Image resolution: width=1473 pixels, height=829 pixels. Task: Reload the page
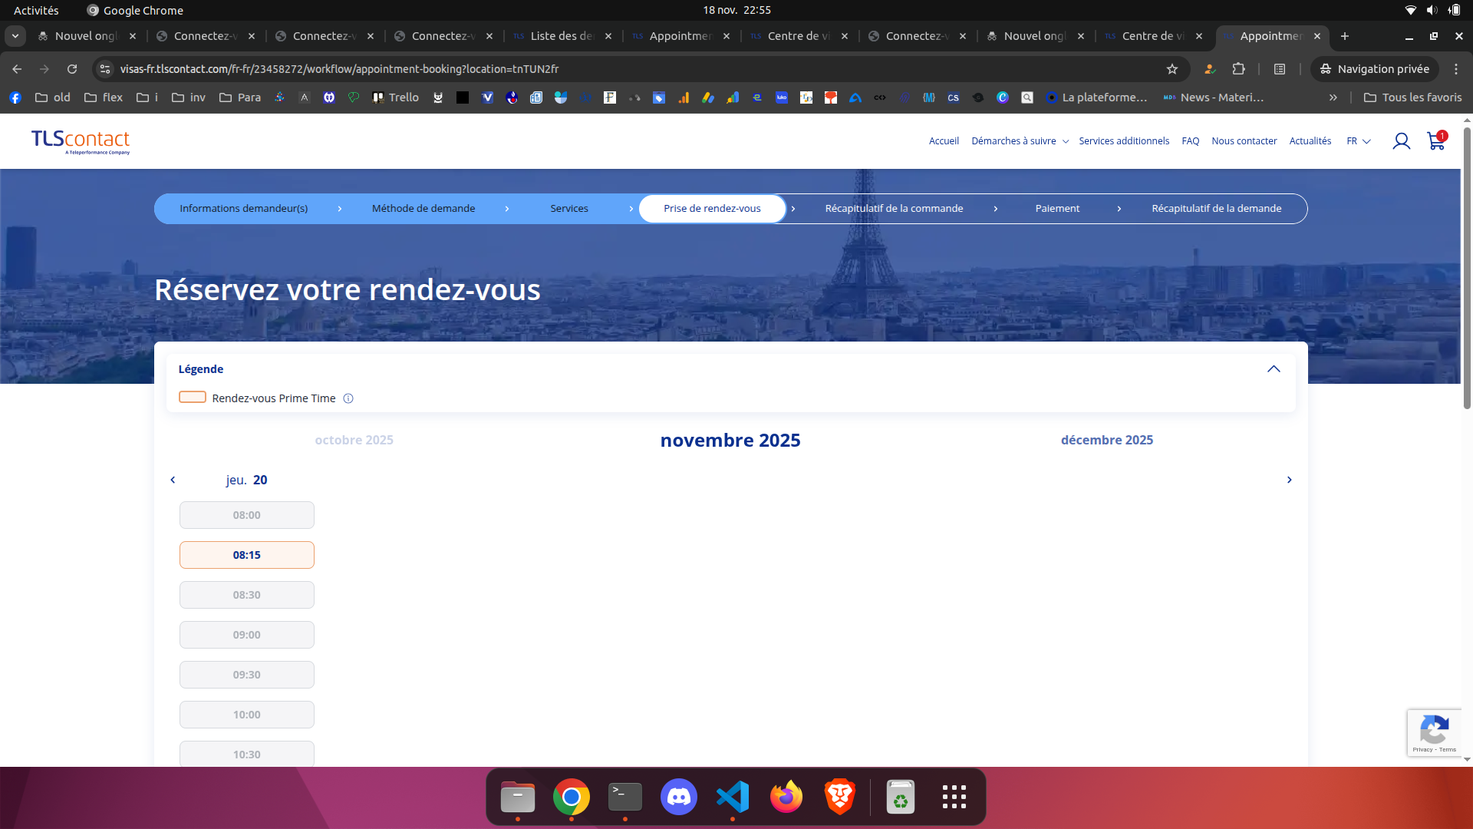(72, 69)
